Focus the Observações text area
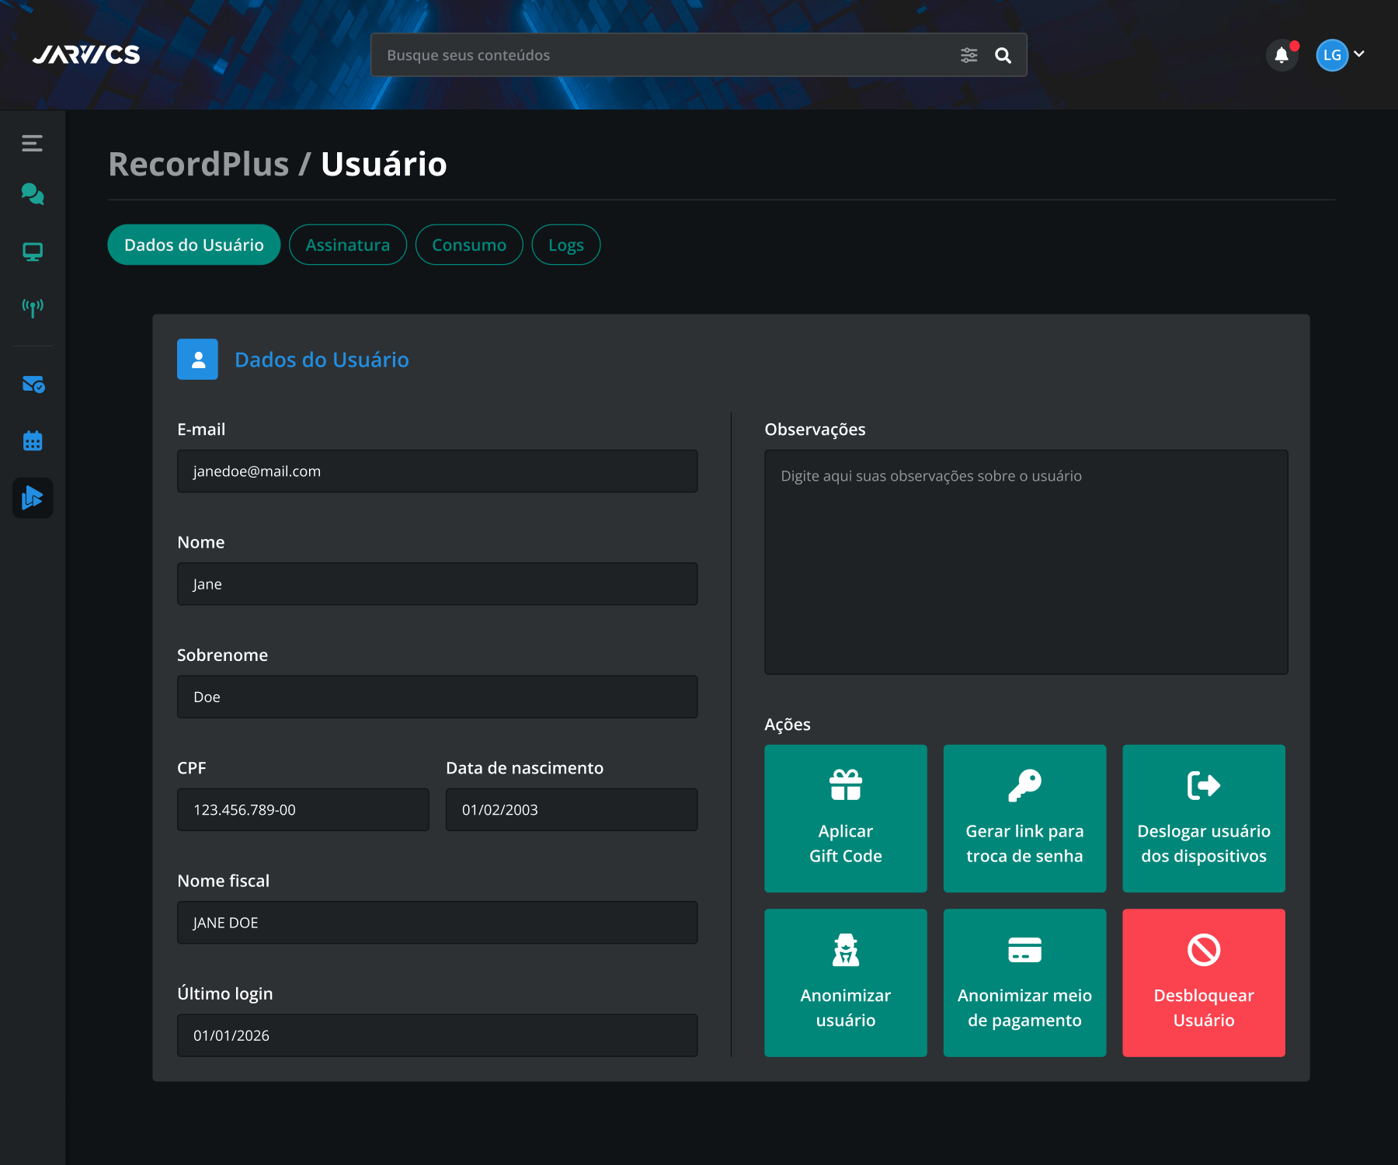 point(1026,562)
